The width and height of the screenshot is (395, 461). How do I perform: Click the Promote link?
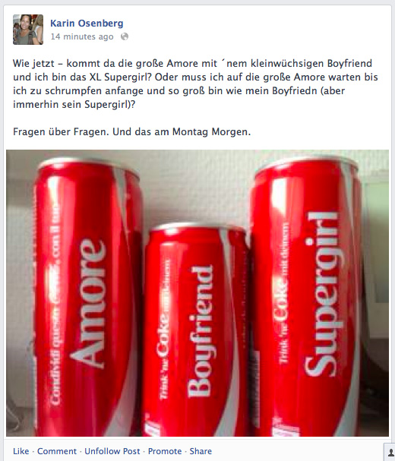[165, 451]
